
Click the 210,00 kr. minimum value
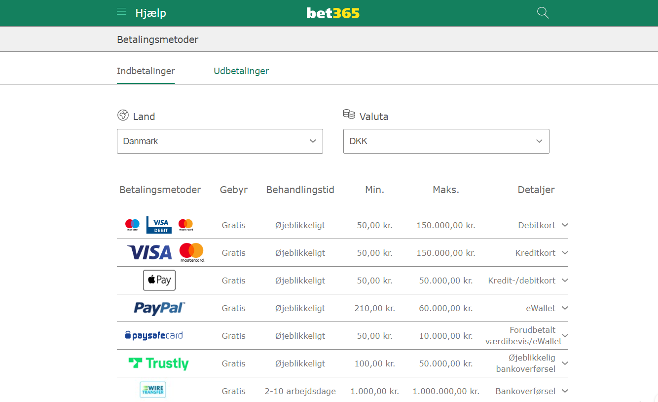(x=375, y=308)
